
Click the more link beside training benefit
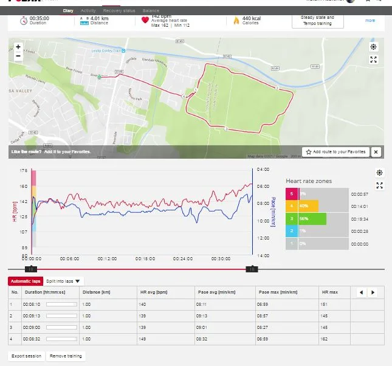[x=370, y=20]
